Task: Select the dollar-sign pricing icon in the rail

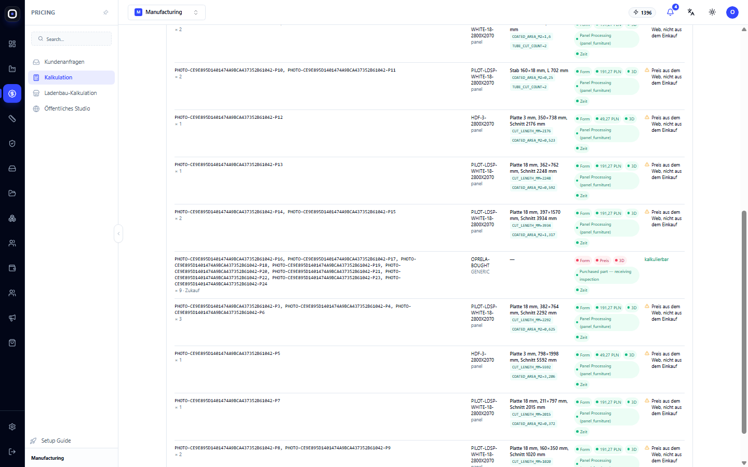Action: tap(12, 94)
